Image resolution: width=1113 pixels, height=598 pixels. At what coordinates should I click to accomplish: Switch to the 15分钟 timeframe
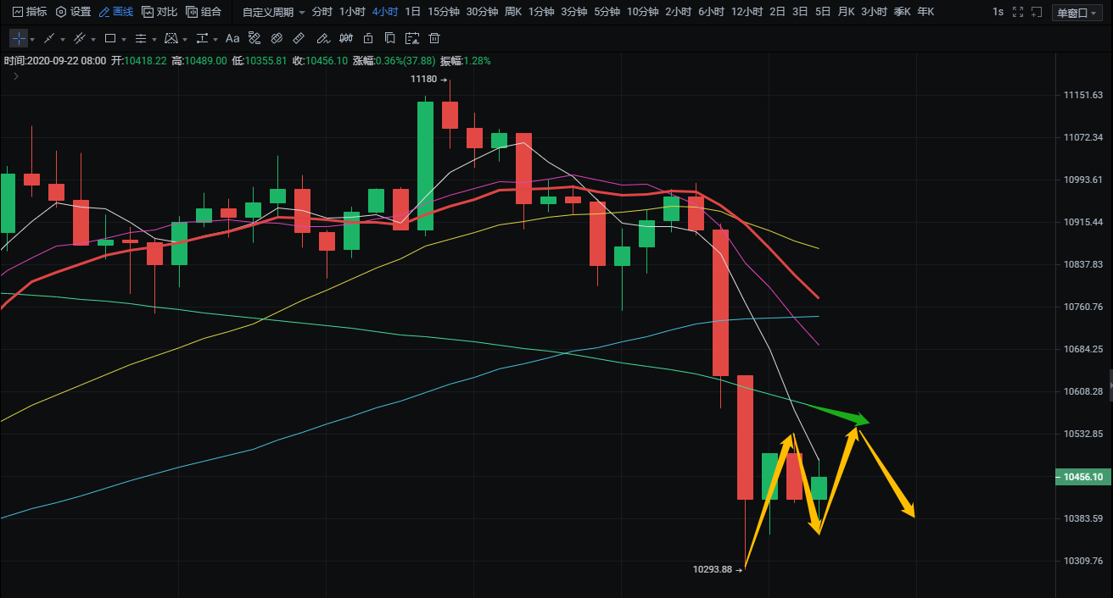click(444, 12)
